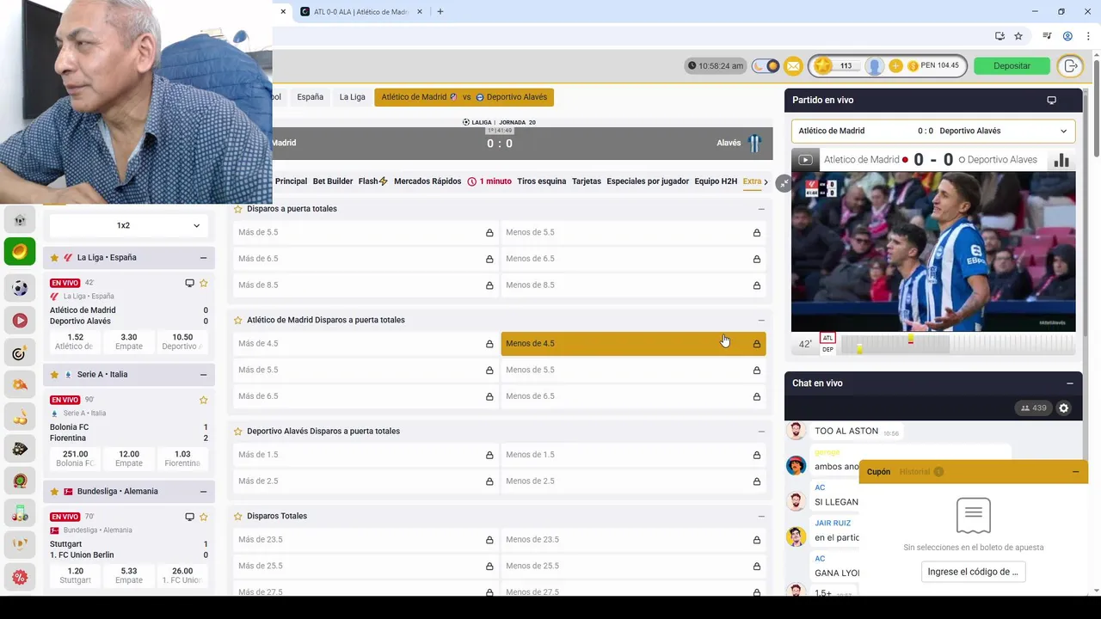The width and height of the screenshot is (1101, 619).
Task: Click live stream monitor icon on Atlético card
Action: [x=189, y=283]
